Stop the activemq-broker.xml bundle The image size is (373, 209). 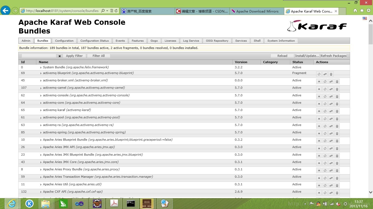pyautogui.click(x=319, y=82)
